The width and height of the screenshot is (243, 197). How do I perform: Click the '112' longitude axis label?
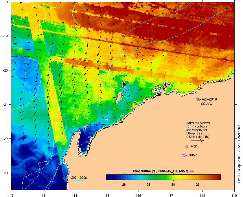pos(11,196)
